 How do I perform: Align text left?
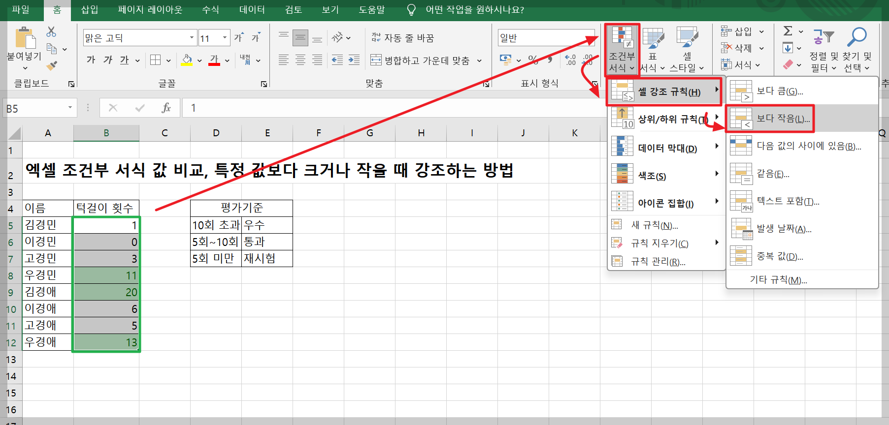click(x=284, y=60)
